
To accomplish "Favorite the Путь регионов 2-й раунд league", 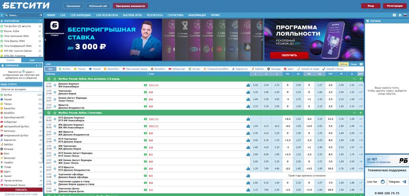I will [x=55, y=79].
